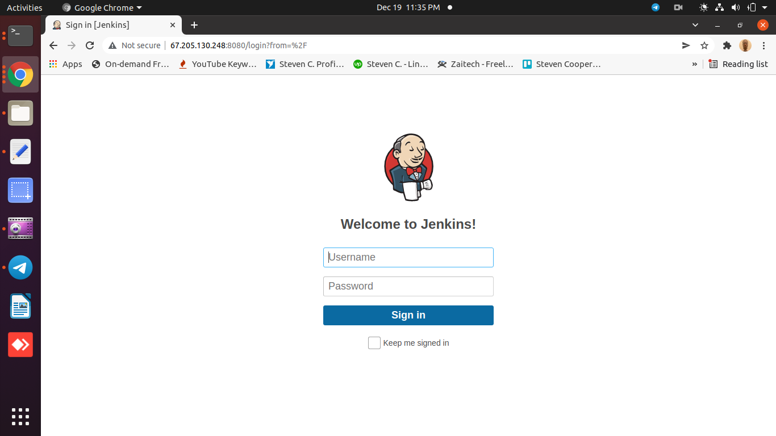Screen dimensions: 776x436
Task: Close the Sign in [Jenkins] tab
Action: (x=173, y=25)
